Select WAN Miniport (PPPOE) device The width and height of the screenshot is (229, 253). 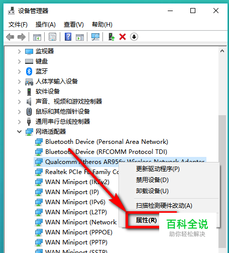79,232
